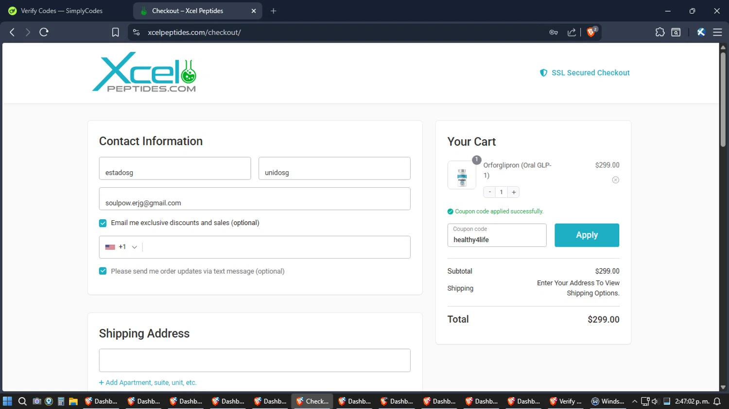Open the Brave Shields lion icon
Screen dimensions: 729x409
591,32
